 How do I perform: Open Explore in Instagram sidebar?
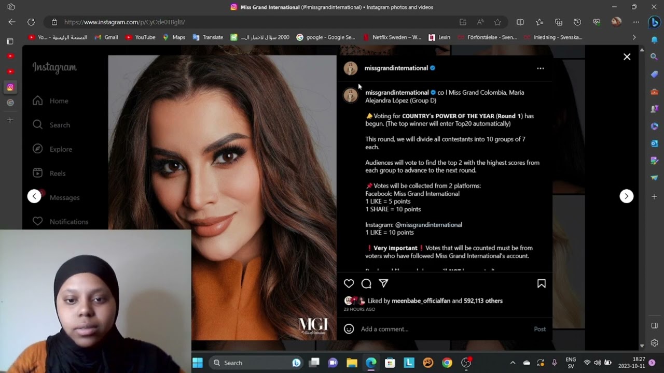(52, 149)
